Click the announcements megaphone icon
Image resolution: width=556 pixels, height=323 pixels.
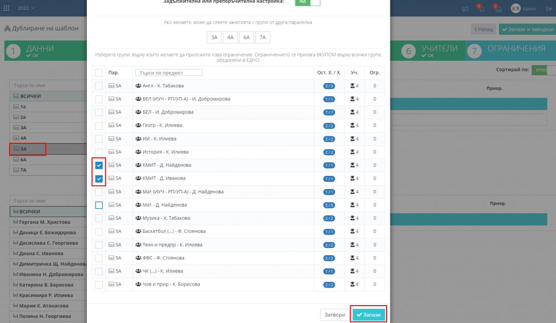coord(465,9)
